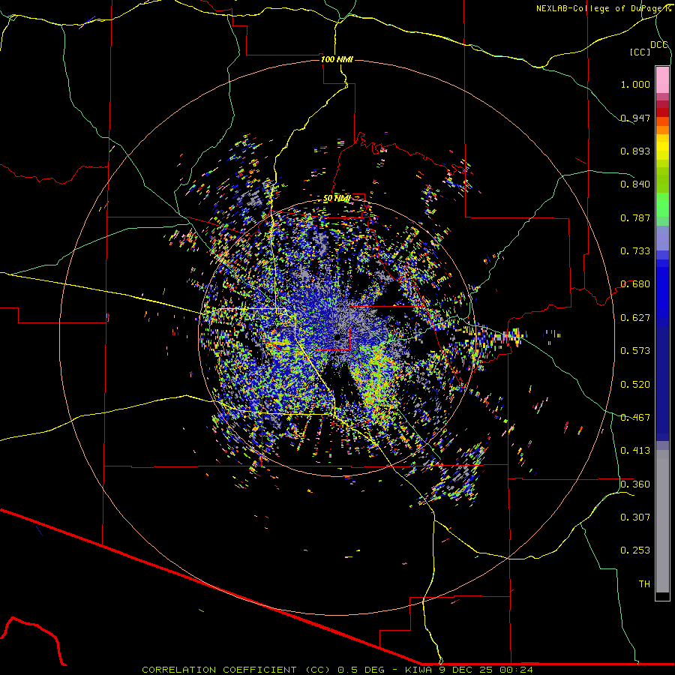Click the 00:24 timestamp in bottom caption

[x=516, y=670]
